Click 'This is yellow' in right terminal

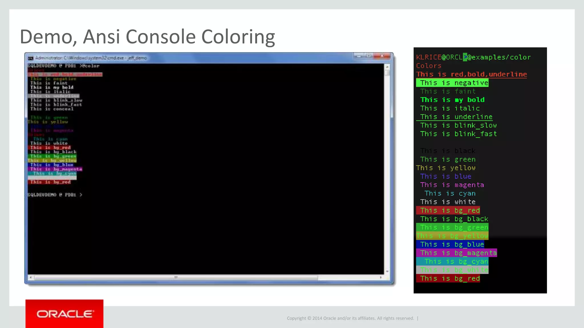446,168
